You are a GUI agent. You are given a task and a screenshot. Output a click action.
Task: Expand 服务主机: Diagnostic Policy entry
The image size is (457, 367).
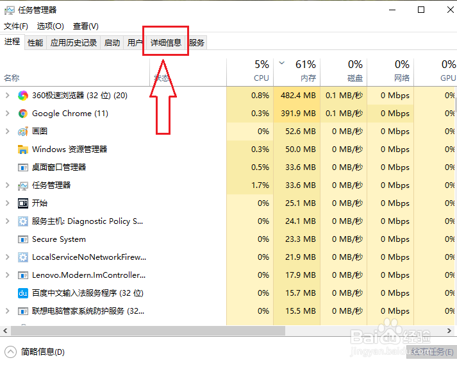pyautogui.click(x=8, y=221)
